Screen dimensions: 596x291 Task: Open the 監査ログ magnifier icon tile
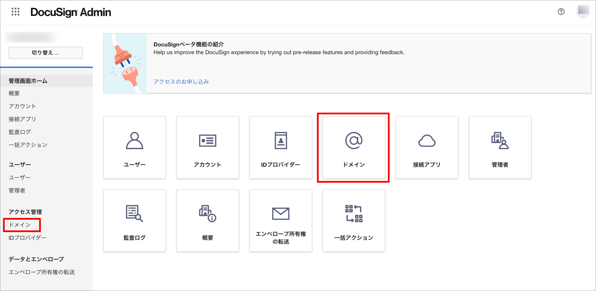[x=135, y=221]
